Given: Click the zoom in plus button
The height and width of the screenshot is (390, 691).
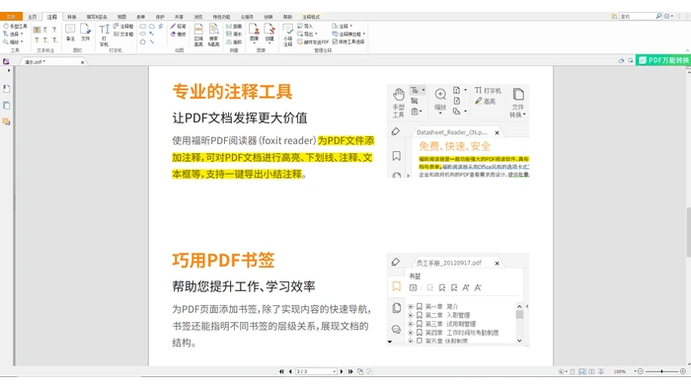Looking at the screenshot, I should 683,371.
